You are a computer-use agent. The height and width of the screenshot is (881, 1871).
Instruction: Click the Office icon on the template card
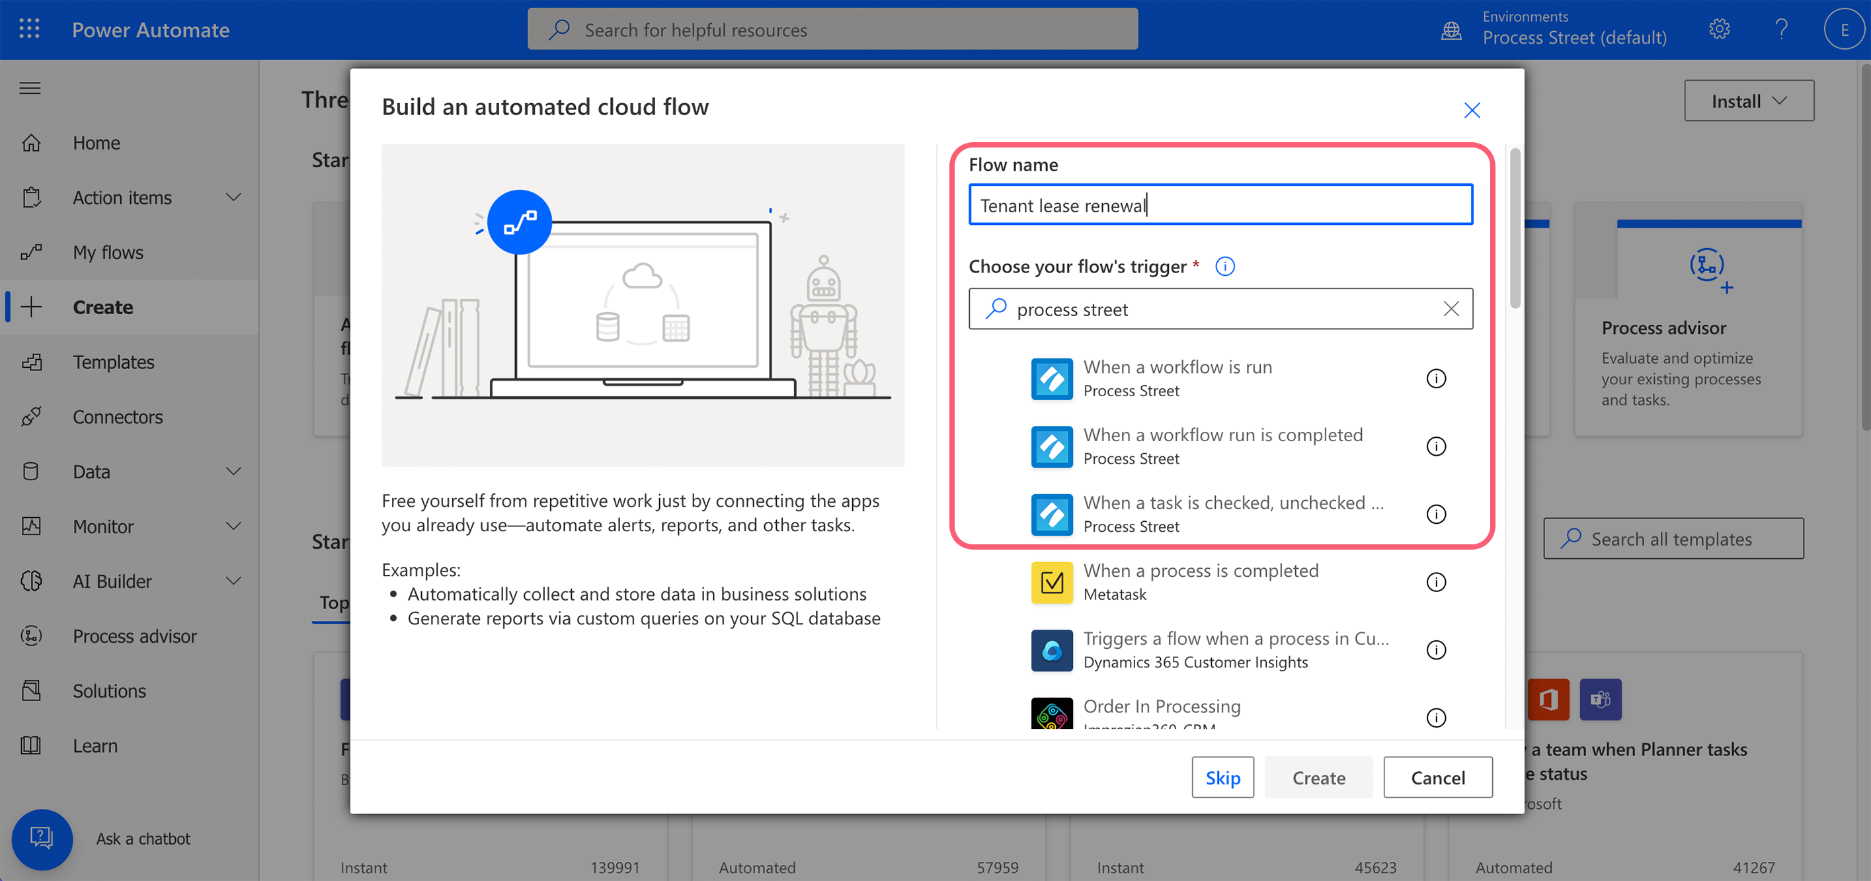click(x=1548, y=699)
